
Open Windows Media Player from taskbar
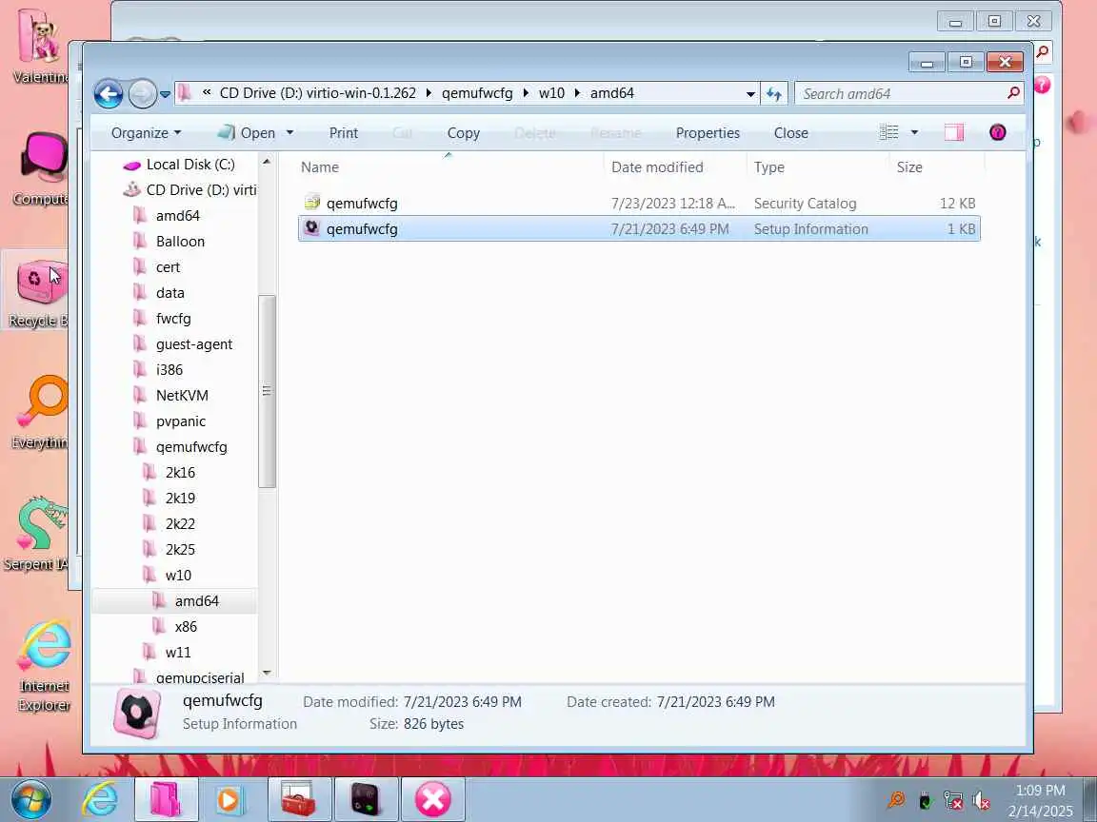[229, 799]
